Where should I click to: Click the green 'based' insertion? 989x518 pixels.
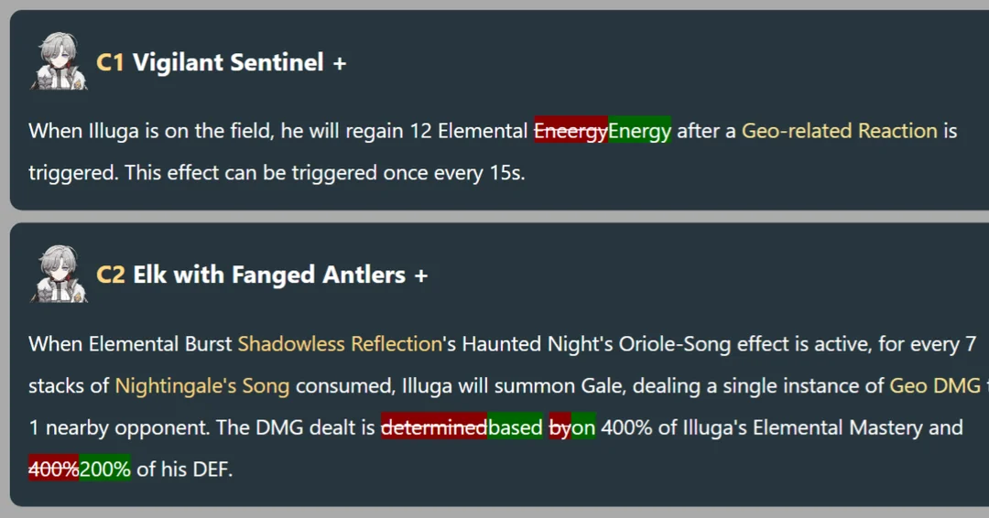click(515, 427)
